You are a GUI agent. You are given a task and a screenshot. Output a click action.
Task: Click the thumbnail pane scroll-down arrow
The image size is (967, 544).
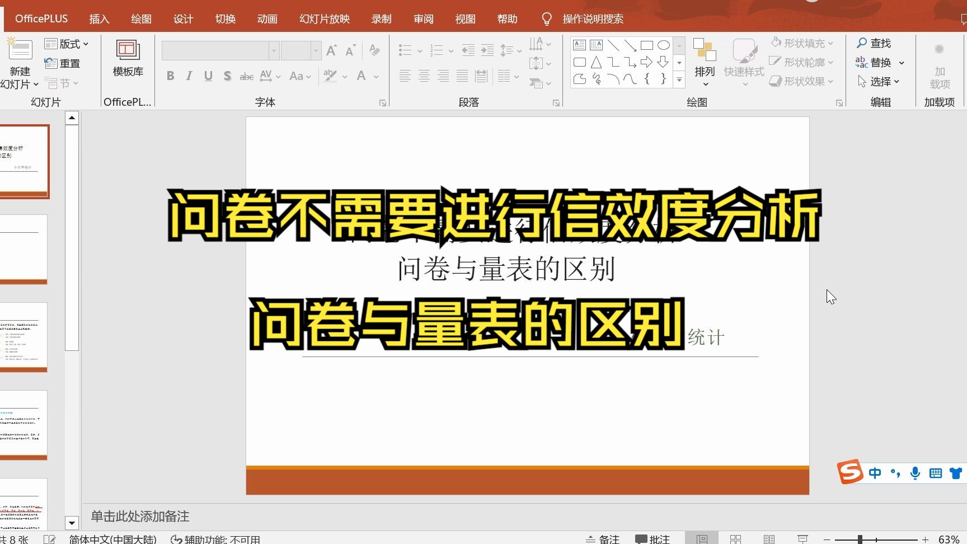pos(72,523)
